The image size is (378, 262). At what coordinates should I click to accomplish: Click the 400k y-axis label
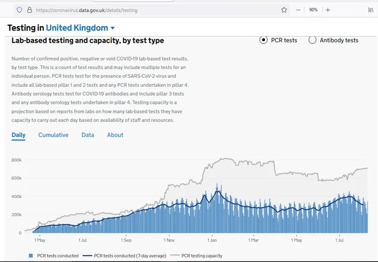(16, 196)
